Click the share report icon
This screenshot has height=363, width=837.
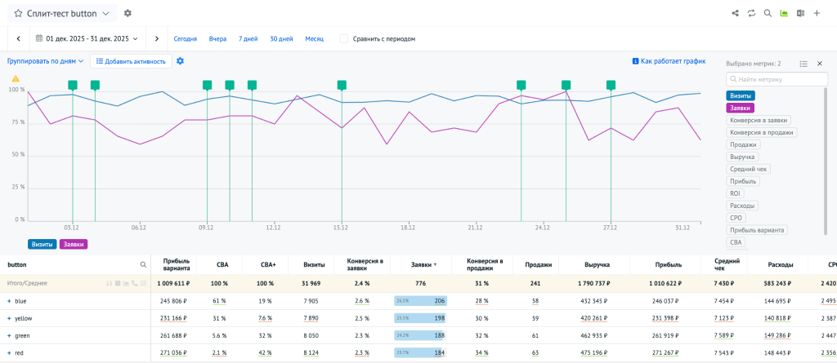pos(735,13)
